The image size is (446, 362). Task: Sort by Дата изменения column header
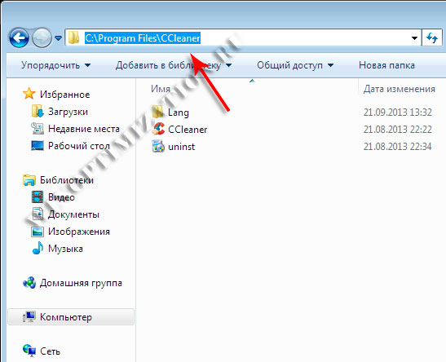click(399, 89)
